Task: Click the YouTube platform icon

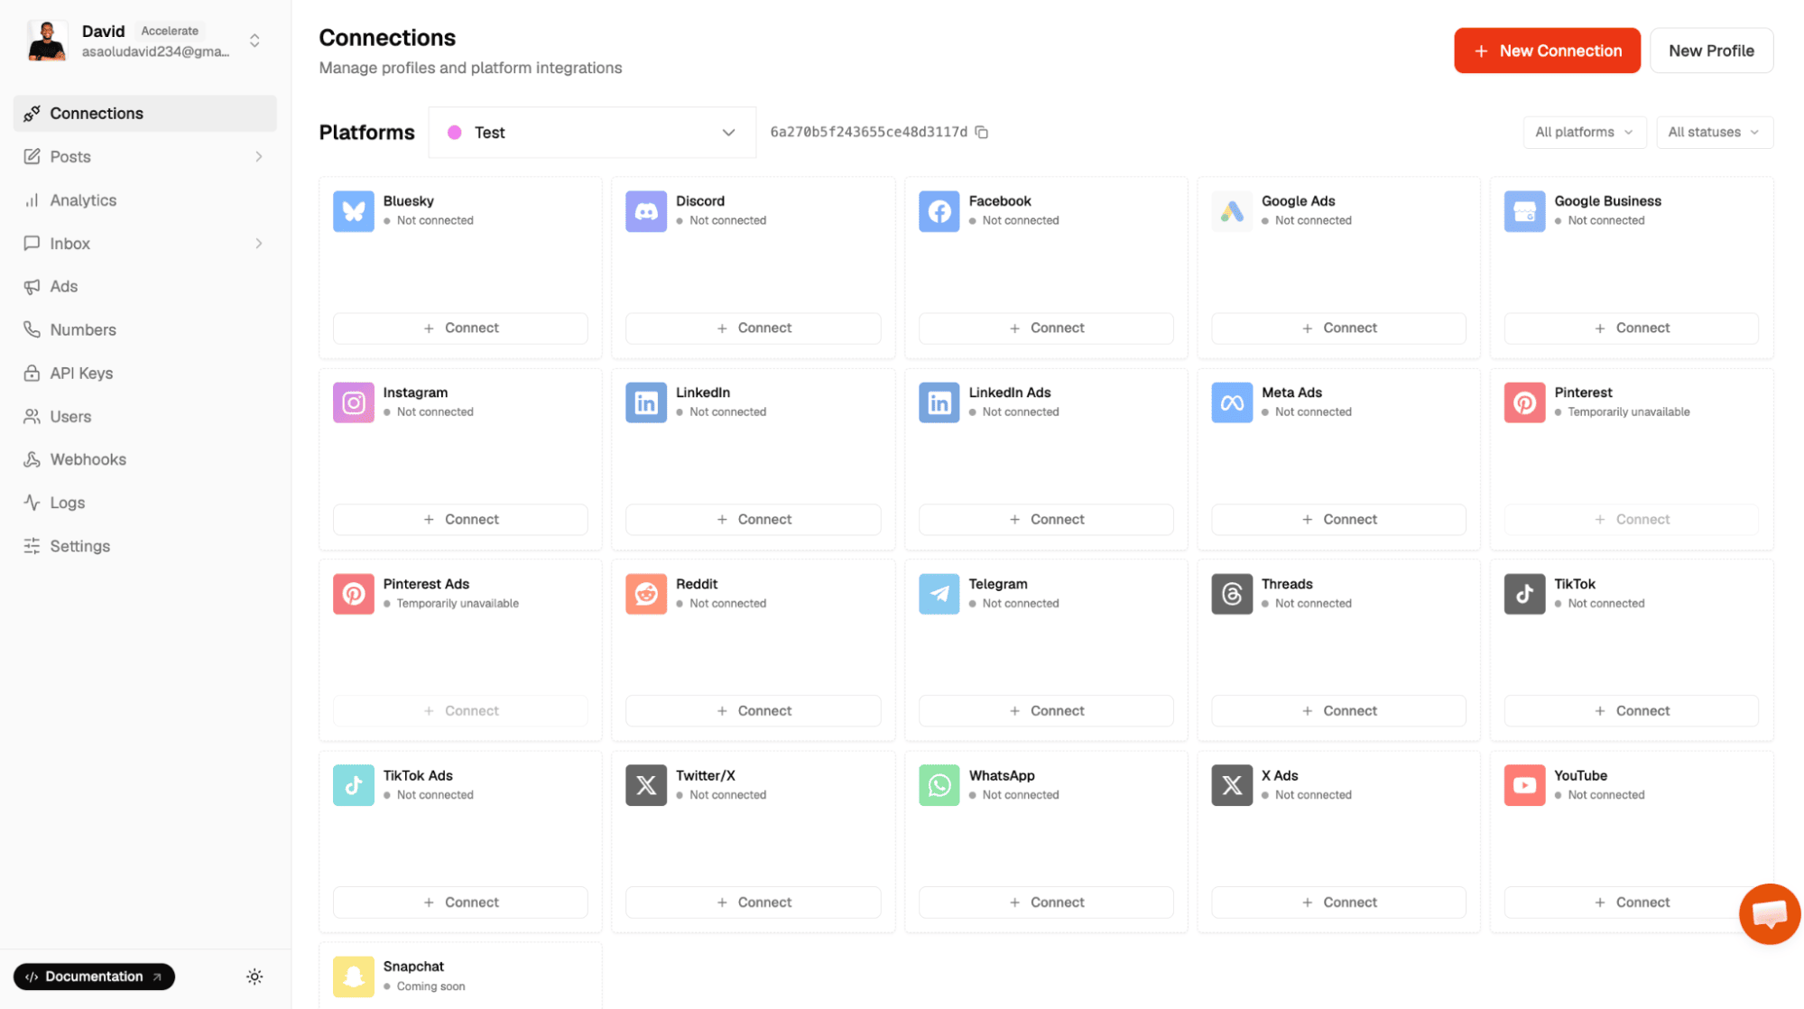Action: point(1524,785)
